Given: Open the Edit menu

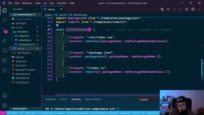Looking at the screenshot, I should coord(17,3).
